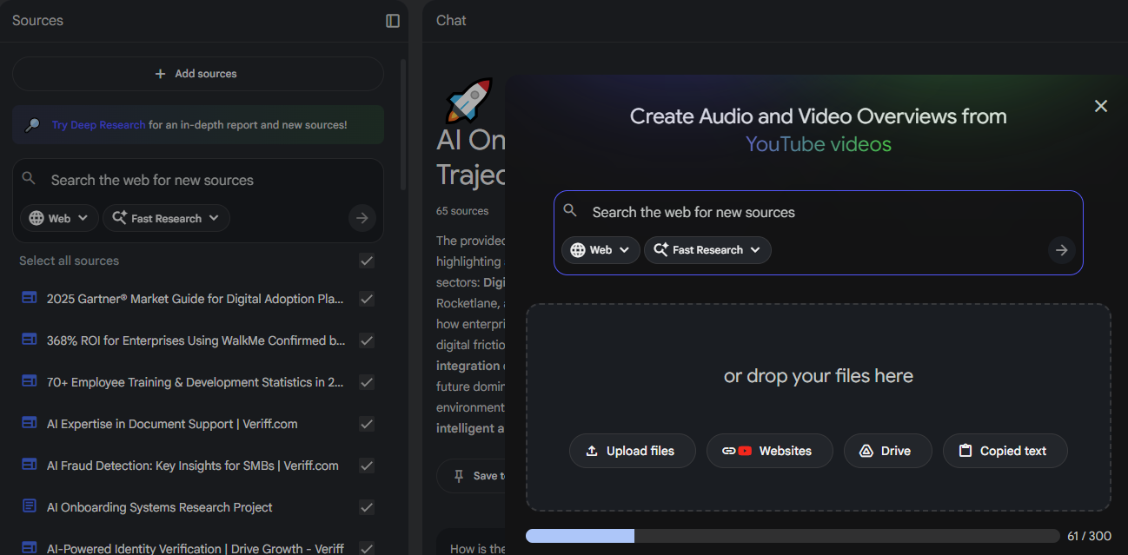Uncheck AI Expertise in Document Support source
Viewport: 1128px width, 555px height.
[x=367, y=424]
